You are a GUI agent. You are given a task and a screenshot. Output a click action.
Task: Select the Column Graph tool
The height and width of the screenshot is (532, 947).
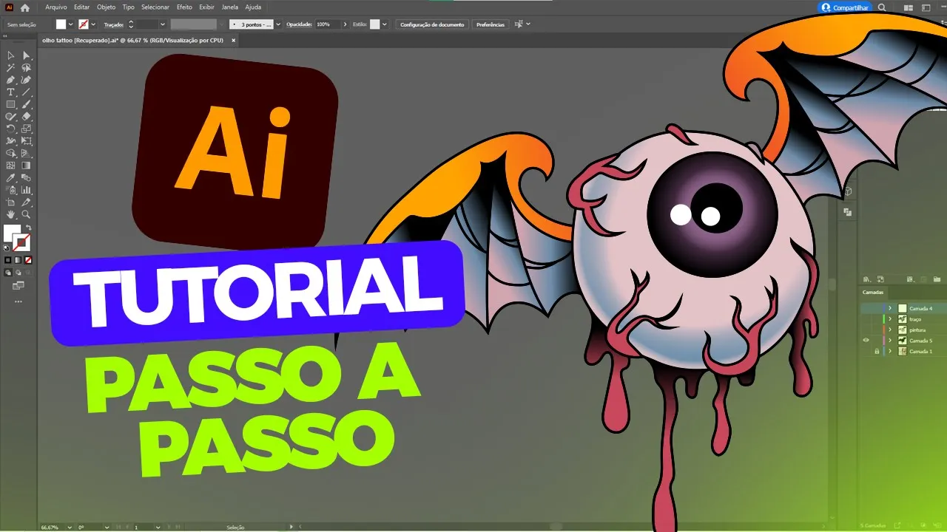point(27,190)
